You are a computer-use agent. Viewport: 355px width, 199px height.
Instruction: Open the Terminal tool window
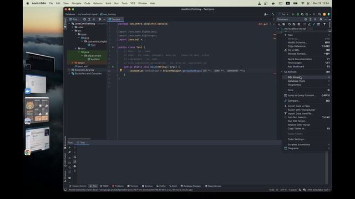[x=133, y=186]
